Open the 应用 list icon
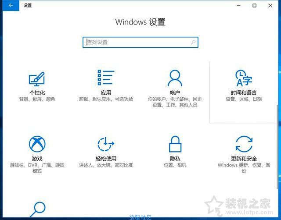Viewport: 281px width, 220px height. [x=106, y=78]
